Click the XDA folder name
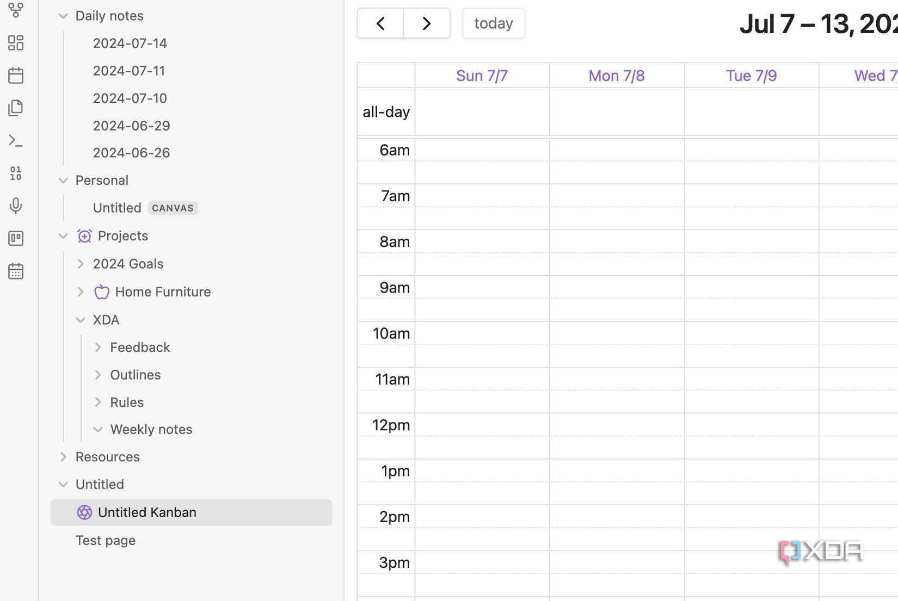Screen dimensions: 898x601 click(x=106, y=320)
